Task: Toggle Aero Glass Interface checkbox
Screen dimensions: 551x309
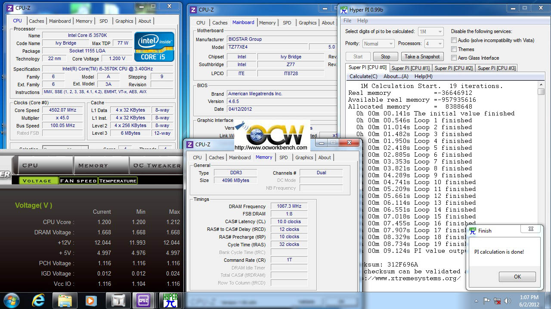Action: (x=454, y=58)
